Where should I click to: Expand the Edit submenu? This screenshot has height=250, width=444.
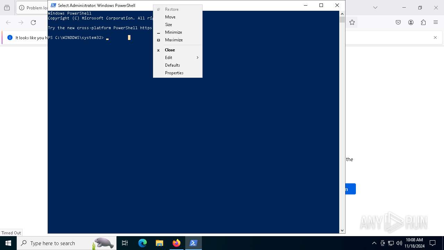tap(178, 58)
